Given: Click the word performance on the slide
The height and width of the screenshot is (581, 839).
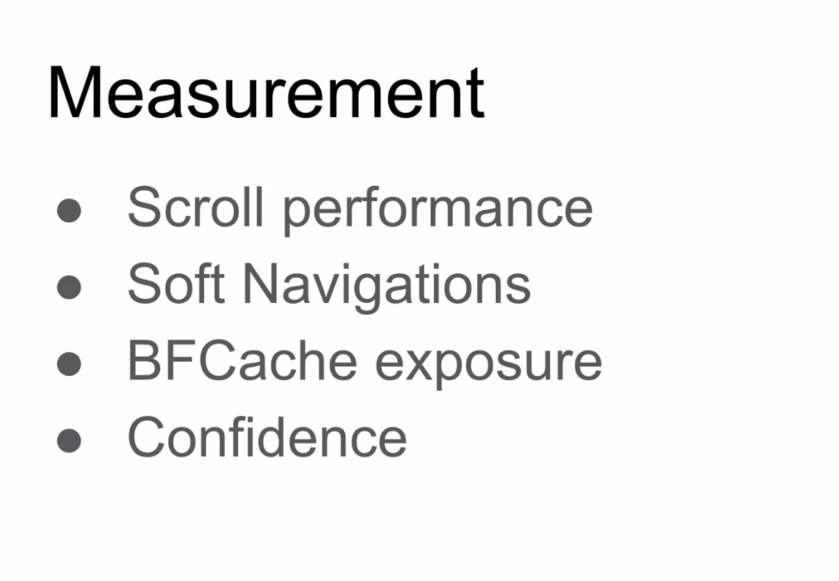Looking at the screenshot, I should (x=438, y=209).
